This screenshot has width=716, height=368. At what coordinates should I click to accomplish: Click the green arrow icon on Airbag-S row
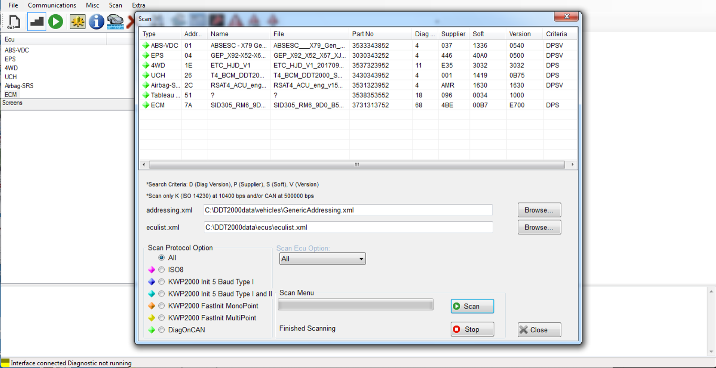tap(146, 85)
